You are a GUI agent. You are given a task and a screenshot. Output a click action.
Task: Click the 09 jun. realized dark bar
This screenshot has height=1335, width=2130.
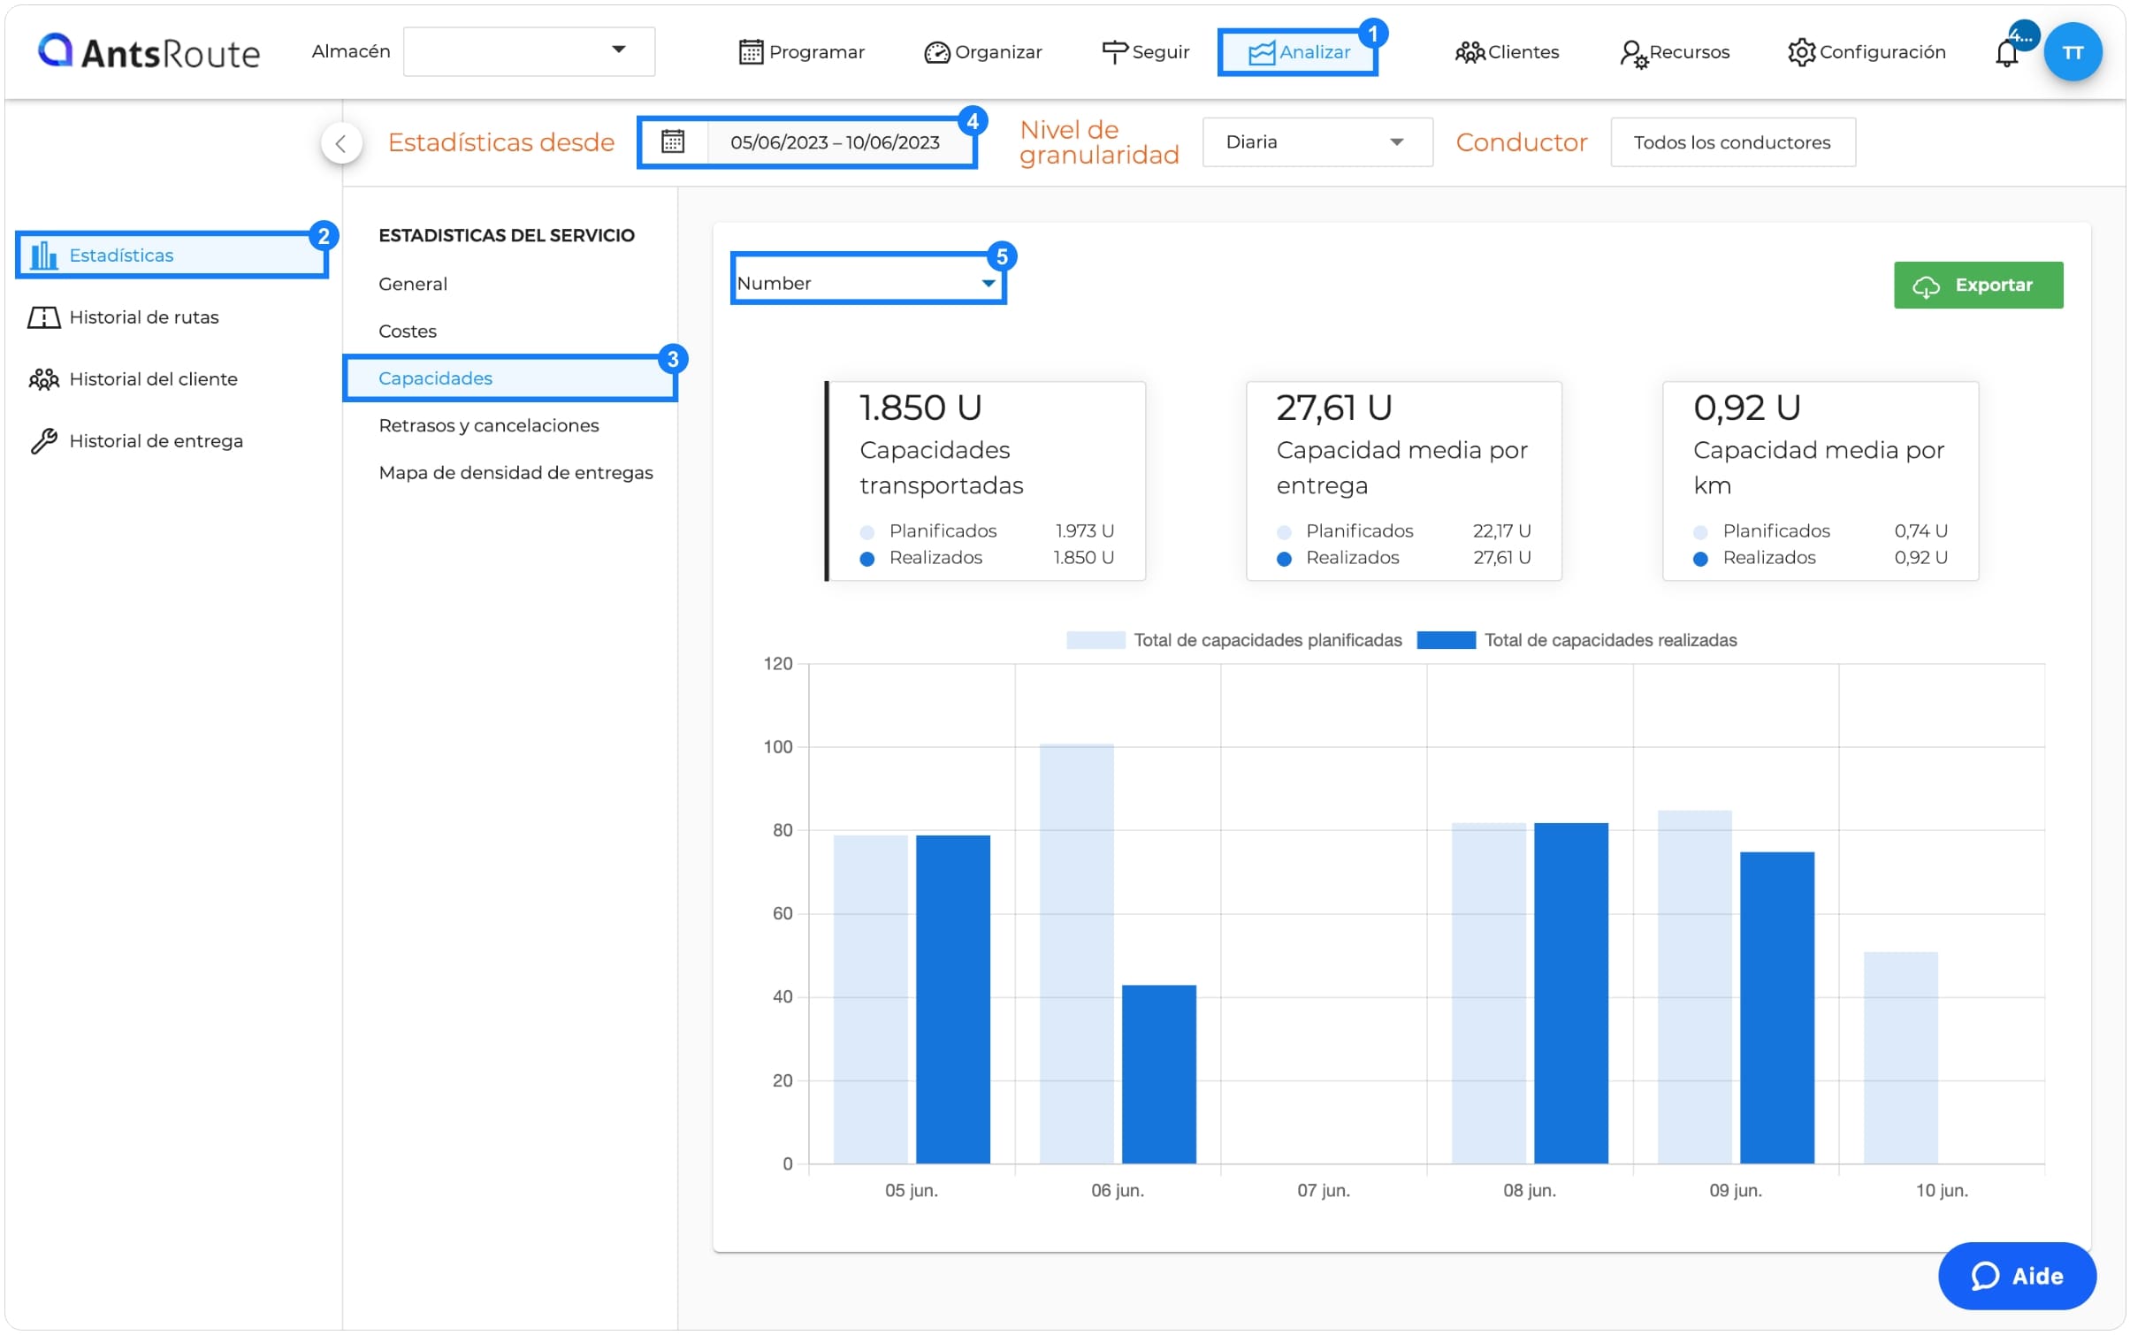(1776, 1008)
